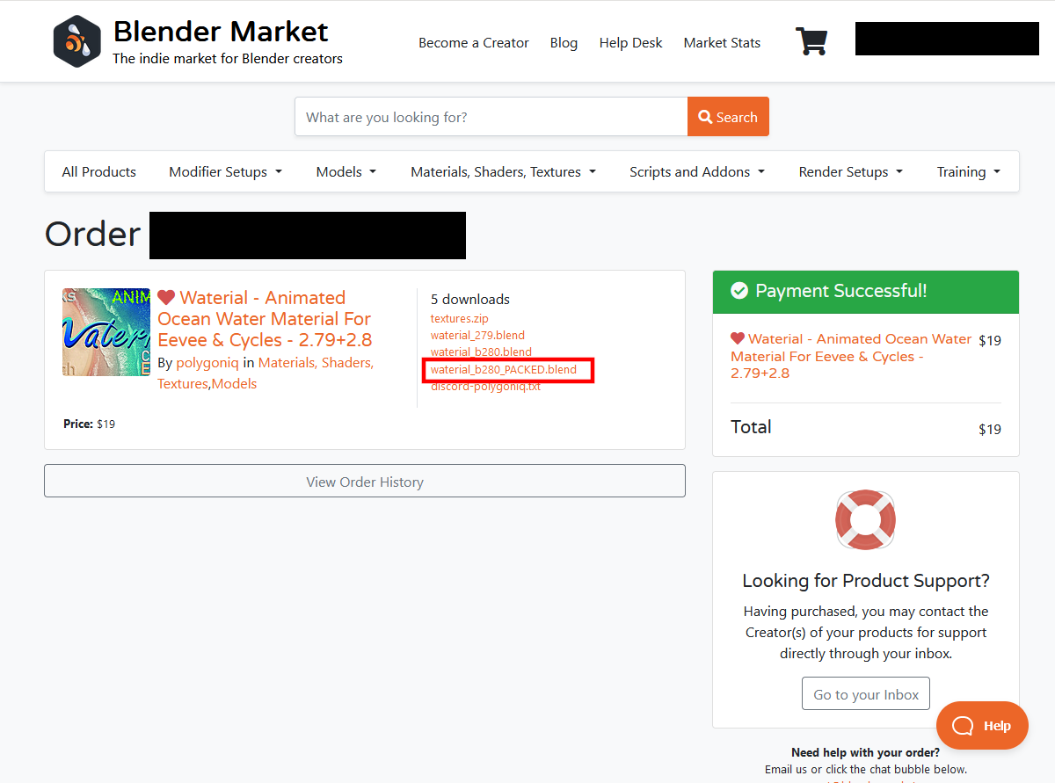
Task: Click the heart icon in the order summary
Action: [x=737, y=337]
